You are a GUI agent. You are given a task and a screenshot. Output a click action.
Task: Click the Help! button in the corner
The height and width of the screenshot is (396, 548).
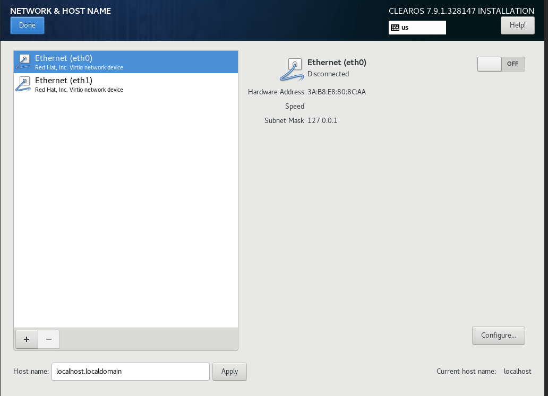(x=517, y=25)
